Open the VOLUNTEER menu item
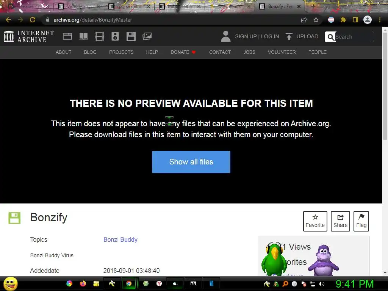 tap(282, 52)
